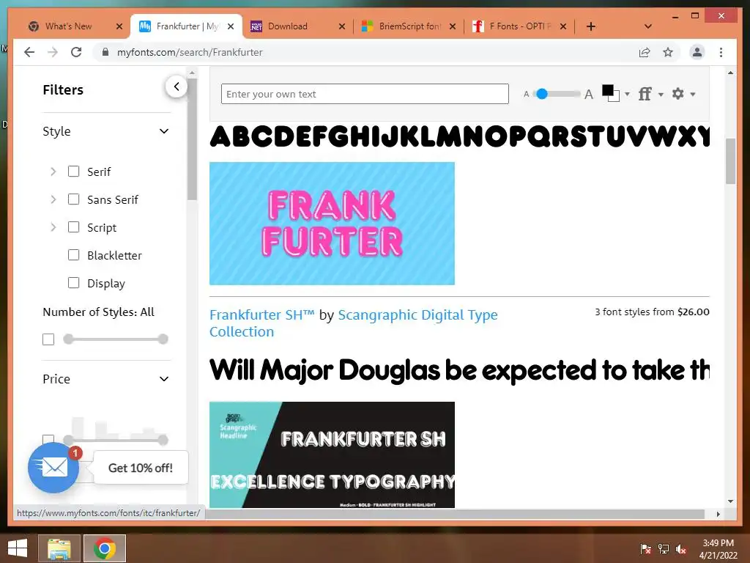Image resolution: width=750 pixels, height=563 pixels.
Task: Collapse the Style filter section
Action: click(x=164, y=131)
